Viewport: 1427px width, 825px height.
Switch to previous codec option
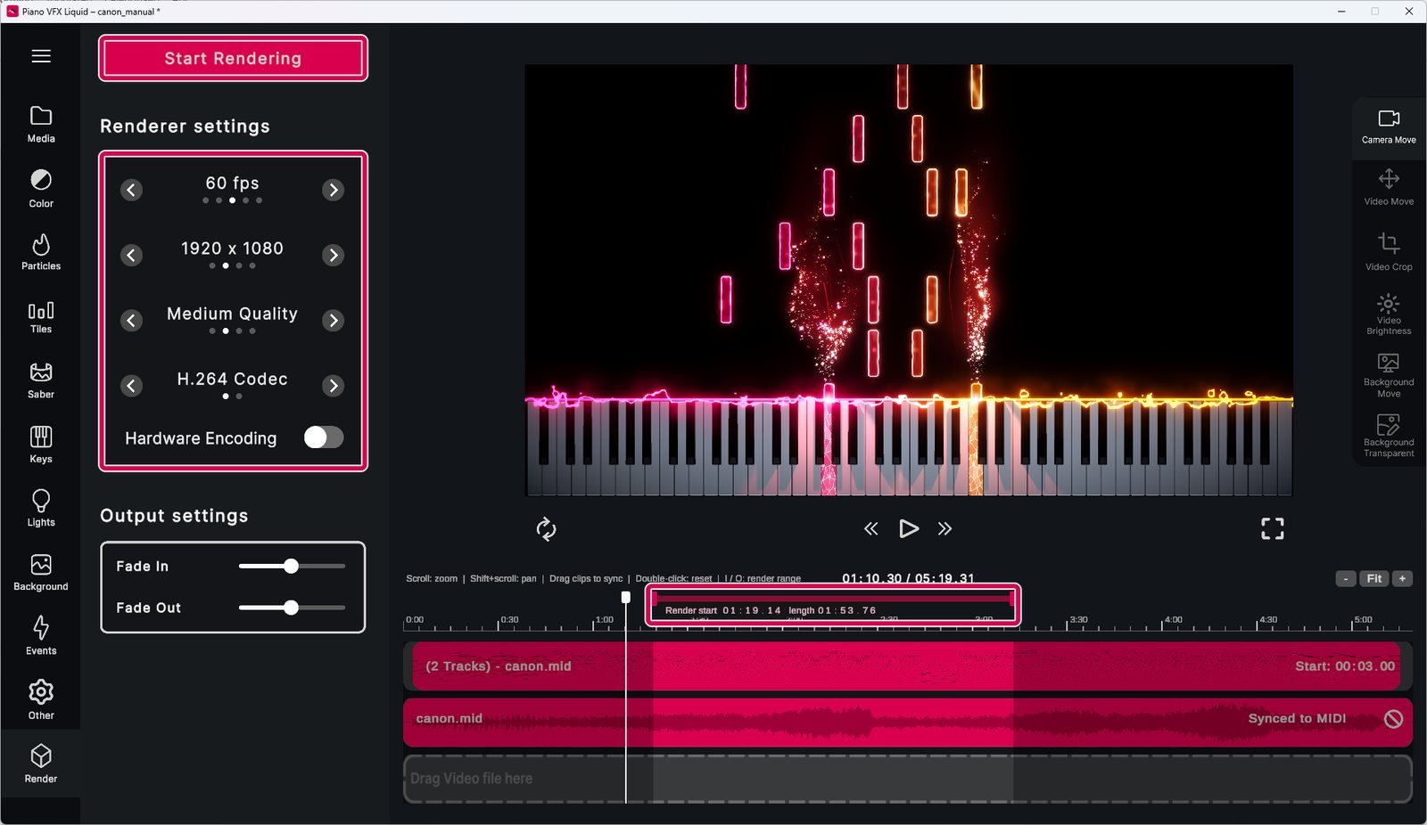[131, 386]
